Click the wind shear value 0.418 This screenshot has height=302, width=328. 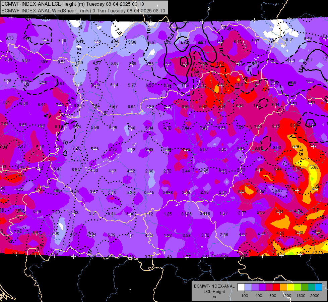point(205,213)
